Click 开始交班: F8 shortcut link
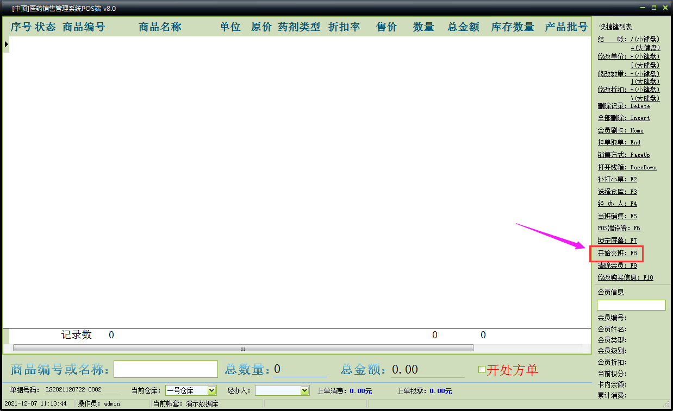Image resolution: width=673 pixels, height=411 pixels. (x=617, y=253)
